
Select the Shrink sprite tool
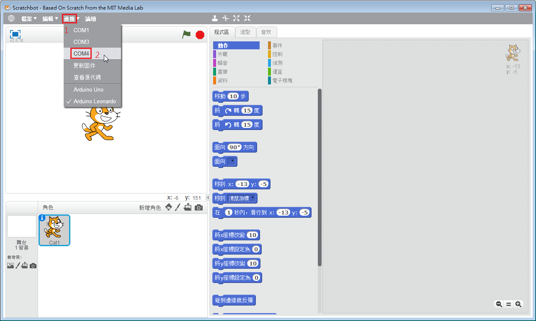pyautogui.click(x=247, y=18)
